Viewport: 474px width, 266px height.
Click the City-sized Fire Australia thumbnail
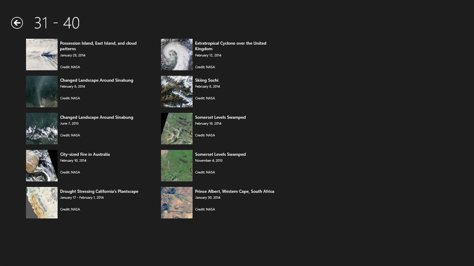[x=41, y=165]
